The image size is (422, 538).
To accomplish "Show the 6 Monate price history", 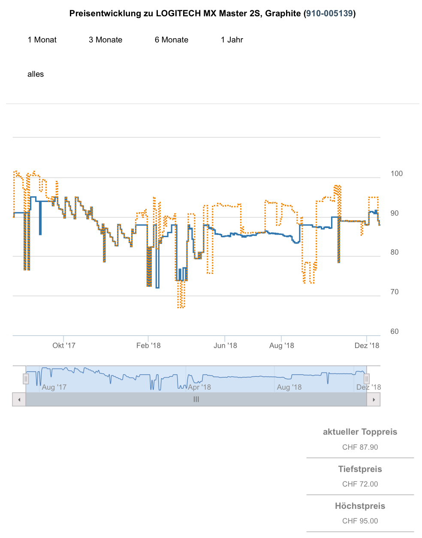I will pos(172,40).
